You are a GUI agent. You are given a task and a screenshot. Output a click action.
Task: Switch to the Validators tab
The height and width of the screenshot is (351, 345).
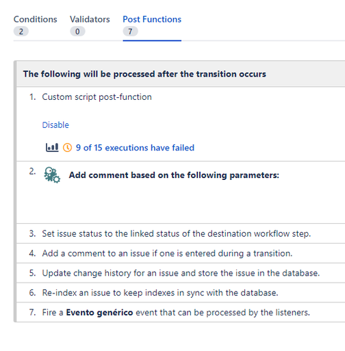pos(90,19)
